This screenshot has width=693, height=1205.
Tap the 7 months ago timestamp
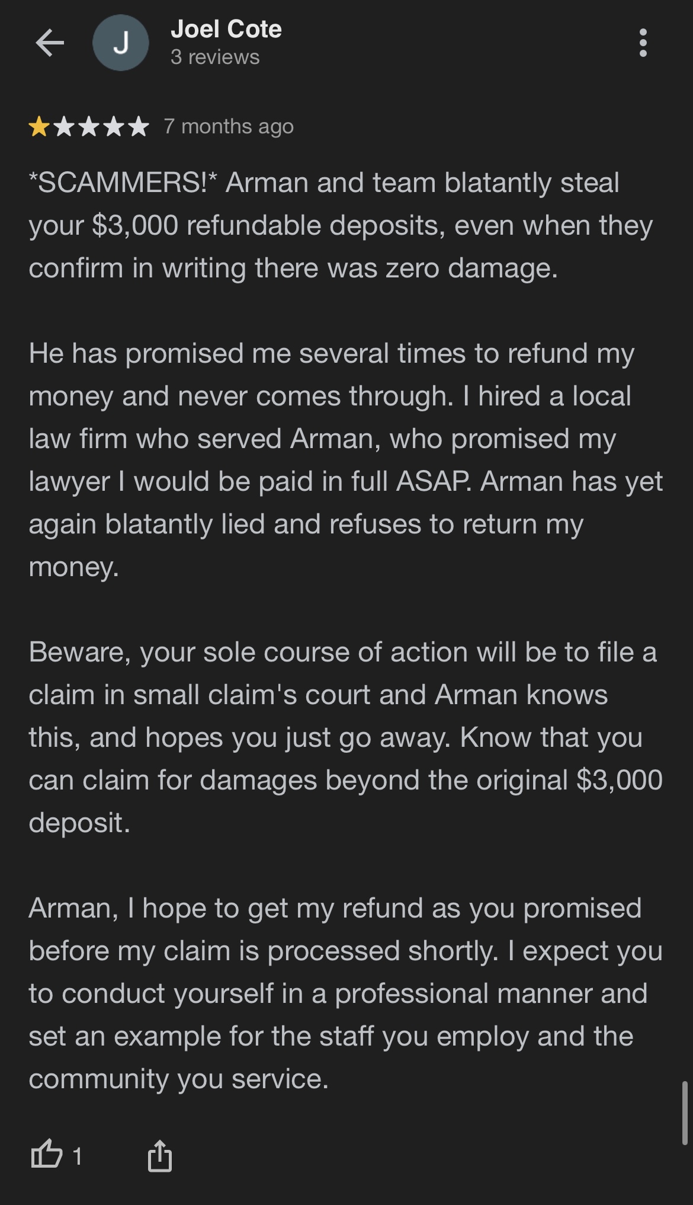point(229,126)
